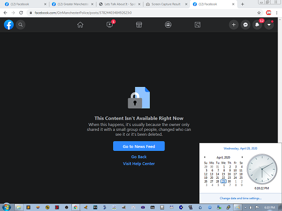The height and width of the screenshot is (211, 282).
Task: Click the browser forward arrow
Action: point(13,13)
